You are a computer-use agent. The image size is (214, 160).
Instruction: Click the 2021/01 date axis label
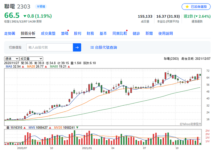87,148
